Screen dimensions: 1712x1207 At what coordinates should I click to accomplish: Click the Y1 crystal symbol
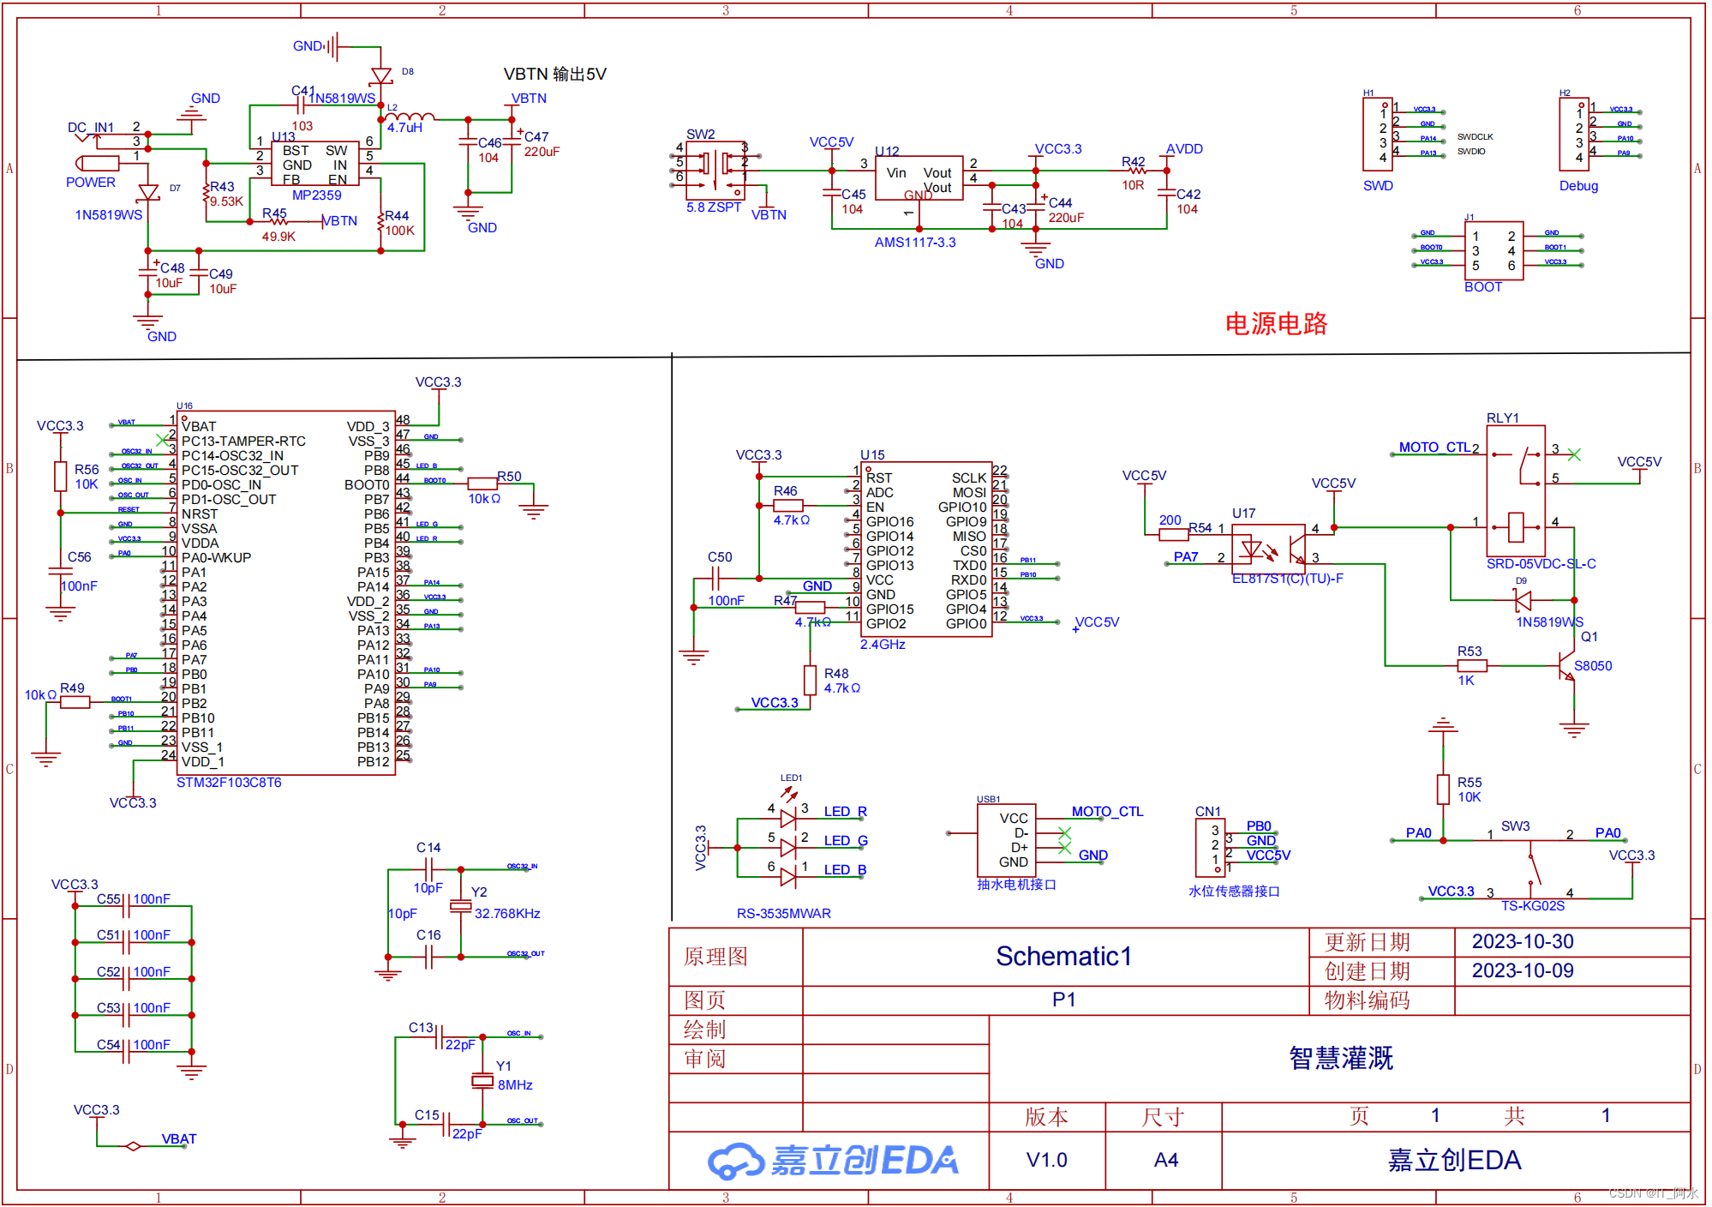(482, 1080)
